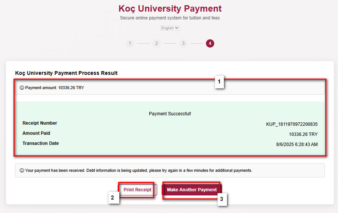Screen dimensions: 338x213
Task: Click the Transaction Date label
Action: point(40,143)
